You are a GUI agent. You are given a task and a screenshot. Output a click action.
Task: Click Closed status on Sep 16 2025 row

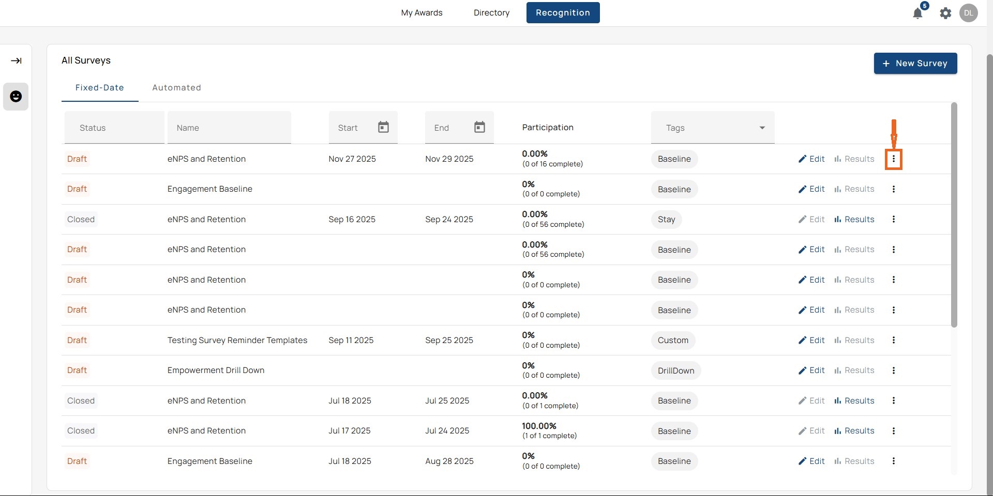tap(81, 220)
